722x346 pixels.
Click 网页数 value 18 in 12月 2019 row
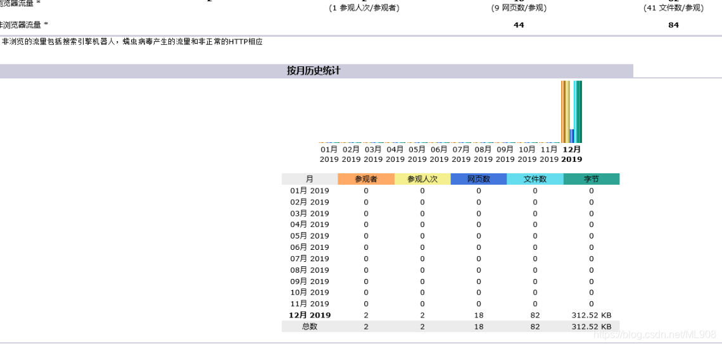pyautogui.click(x=478, y=315)
